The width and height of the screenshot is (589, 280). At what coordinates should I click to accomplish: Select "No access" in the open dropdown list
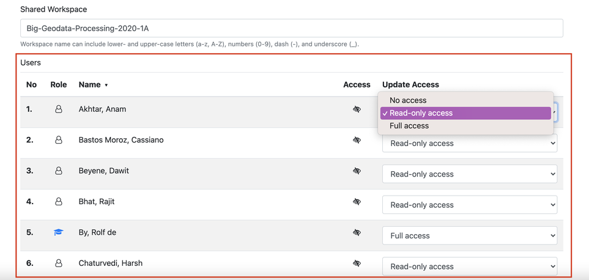(408, 100)
